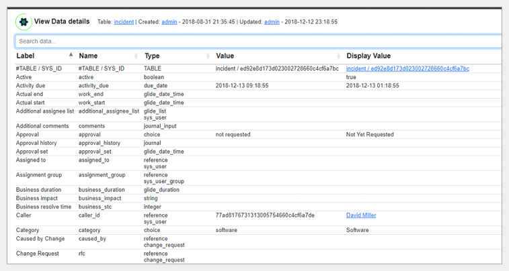The image size is (509, 271).
Task: Open the admin link after Updated
Action: point(272,22)
